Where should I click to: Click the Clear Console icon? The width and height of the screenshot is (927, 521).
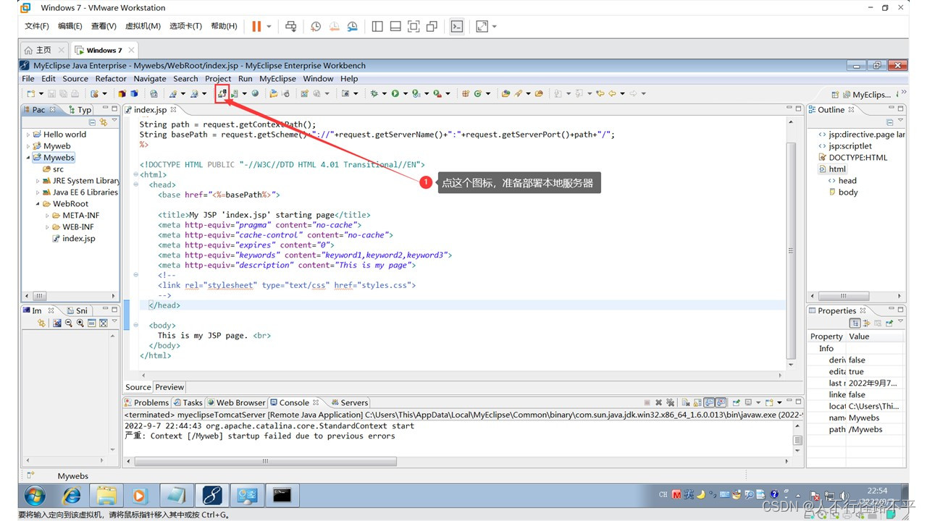click(x=686, y=402)
